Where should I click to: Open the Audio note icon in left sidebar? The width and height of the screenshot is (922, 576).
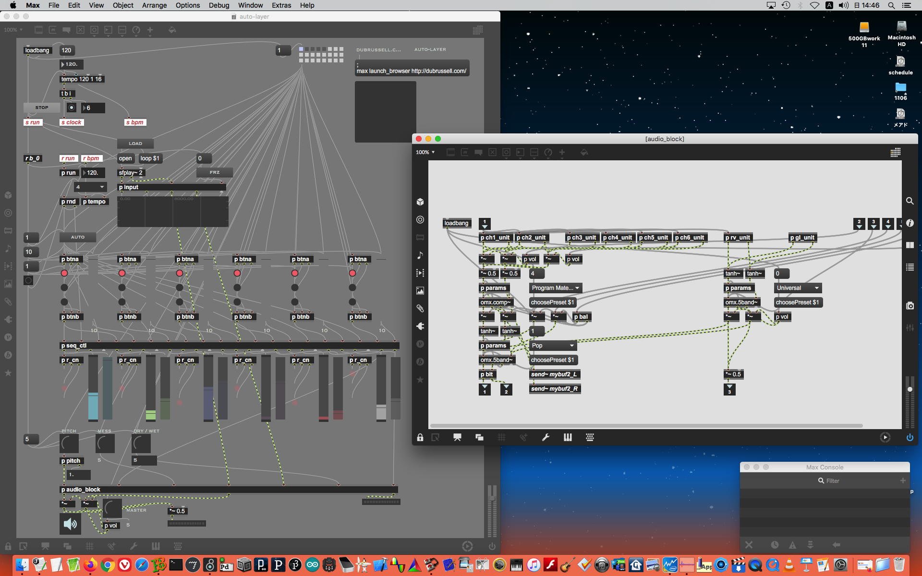pyautogui.click(x=420, y=255)
